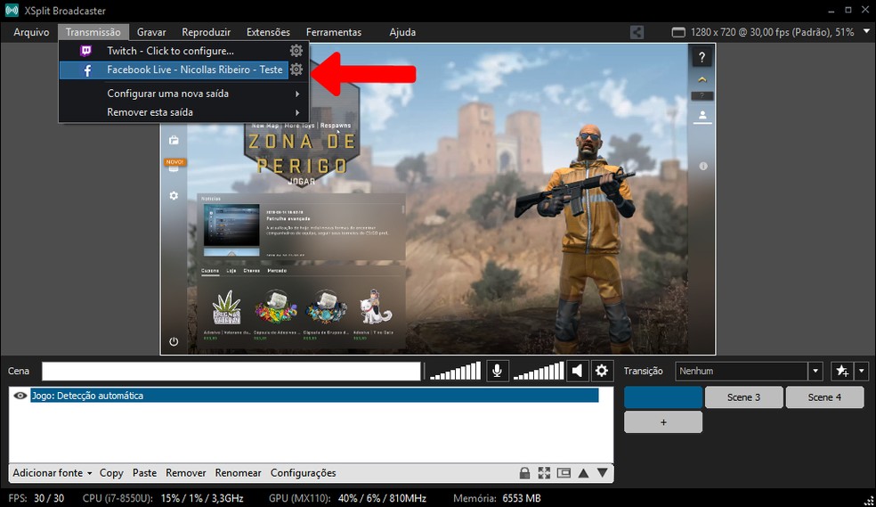Open the resolution dropdown arrow
Viewport: 876px width, 507px height.
tap(866, 32)
